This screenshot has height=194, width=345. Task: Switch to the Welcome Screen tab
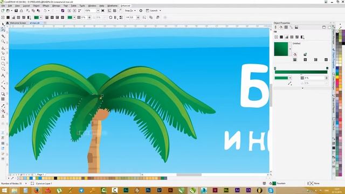(18, 23)
